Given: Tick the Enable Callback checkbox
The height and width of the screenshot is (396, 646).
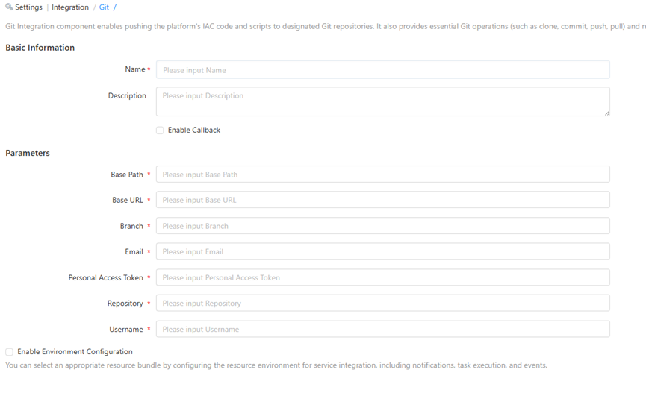Looking at the screenshot, I should tap(160, 131).
